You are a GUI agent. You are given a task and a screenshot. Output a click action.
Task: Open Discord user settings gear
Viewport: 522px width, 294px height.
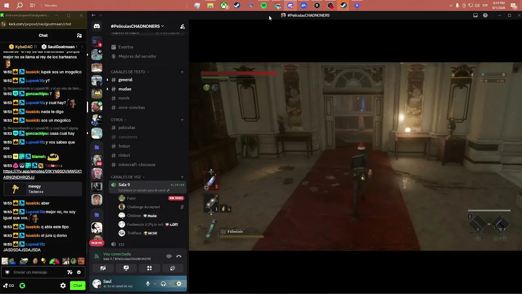(179, 284)
